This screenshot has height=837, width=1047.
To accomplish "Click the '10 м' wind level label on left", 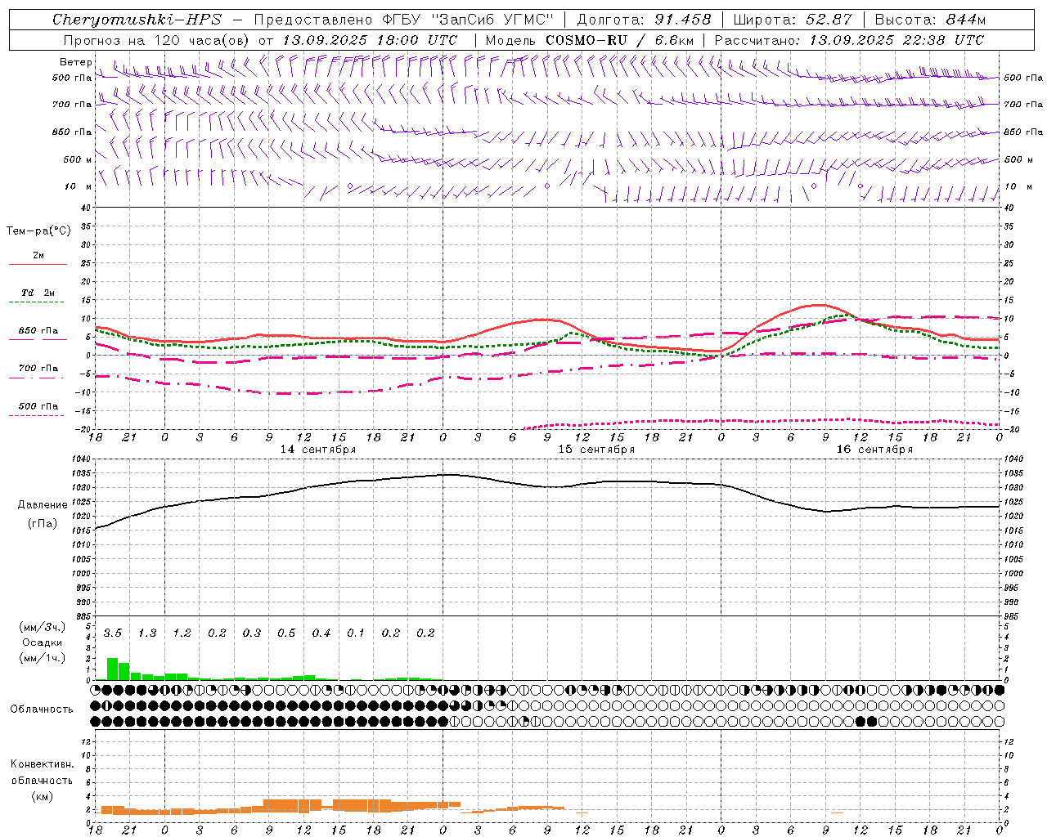I will coord(79,186).
